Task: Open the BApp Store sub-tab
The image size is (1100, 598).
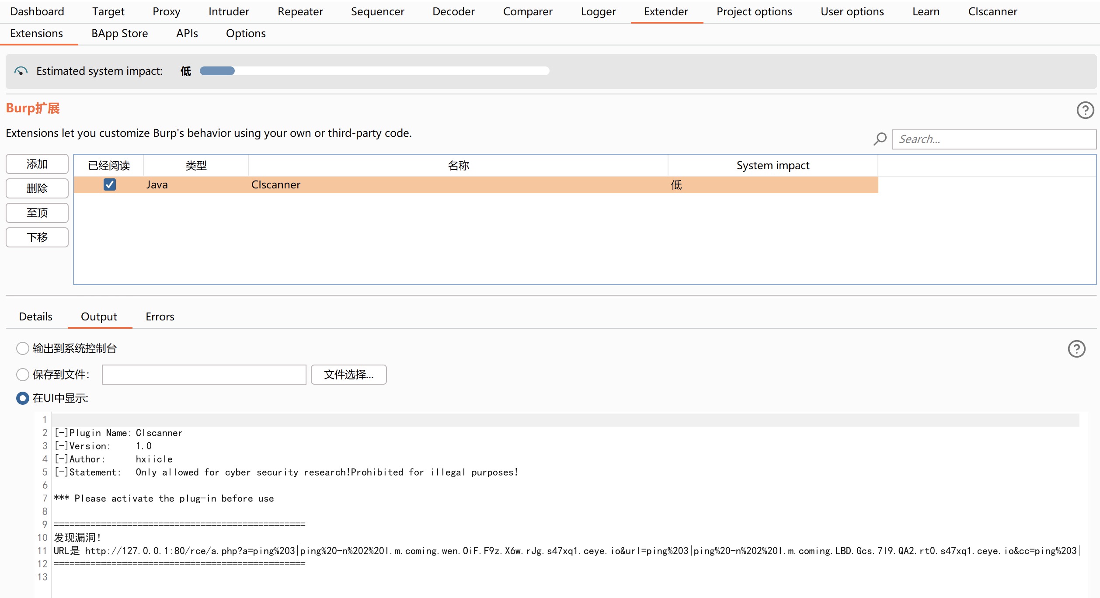Action: [119, 33]
